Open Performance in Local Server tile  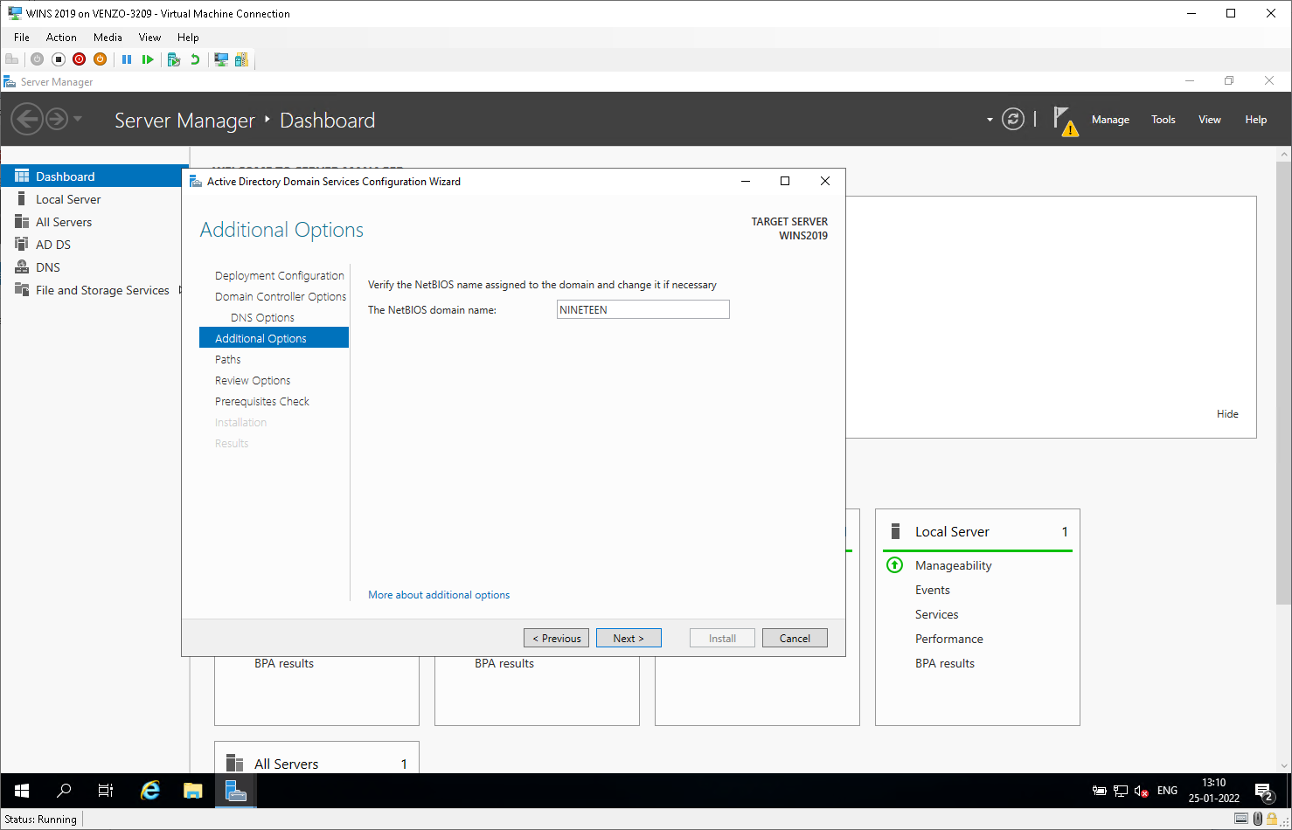(x=948, y=639)
